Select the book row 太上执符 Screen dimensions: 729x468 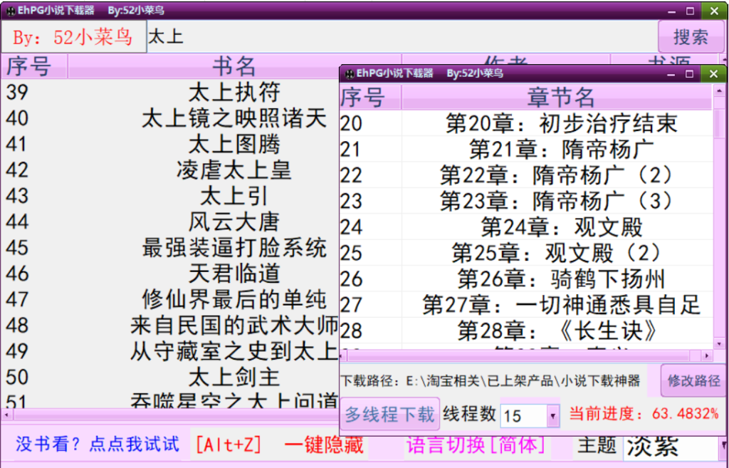click(234, 93)
